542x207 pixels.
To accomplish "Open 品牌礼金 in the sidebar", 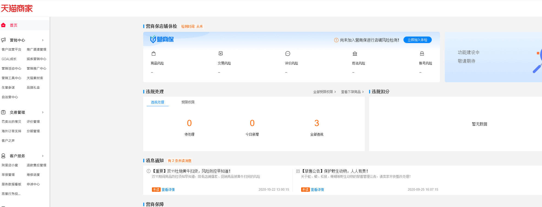I will click(x=33, y=87).
